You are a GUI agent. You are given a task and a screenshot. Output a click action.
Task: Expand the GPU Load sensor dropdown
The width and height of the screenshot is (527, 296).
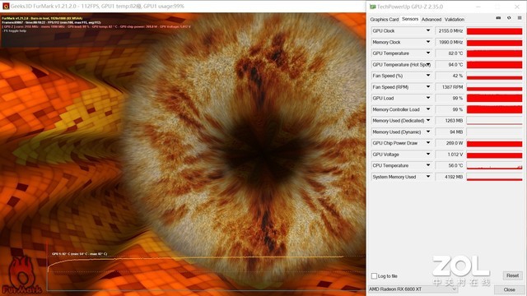click(x=428, y=98)
